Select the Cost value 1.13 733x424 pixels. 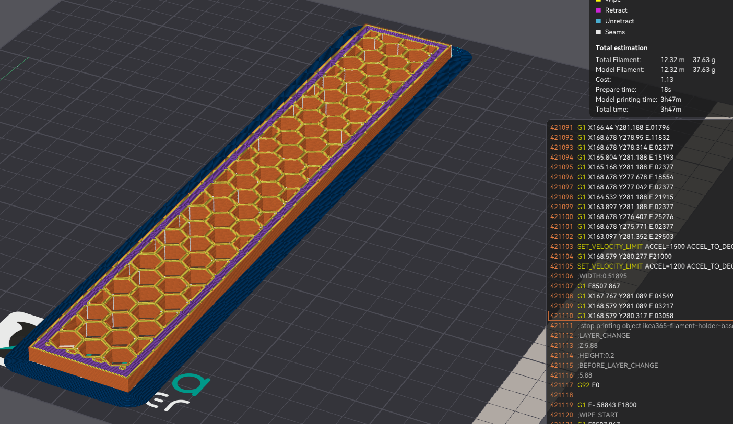pyautogui.click(x=667, y=80)
